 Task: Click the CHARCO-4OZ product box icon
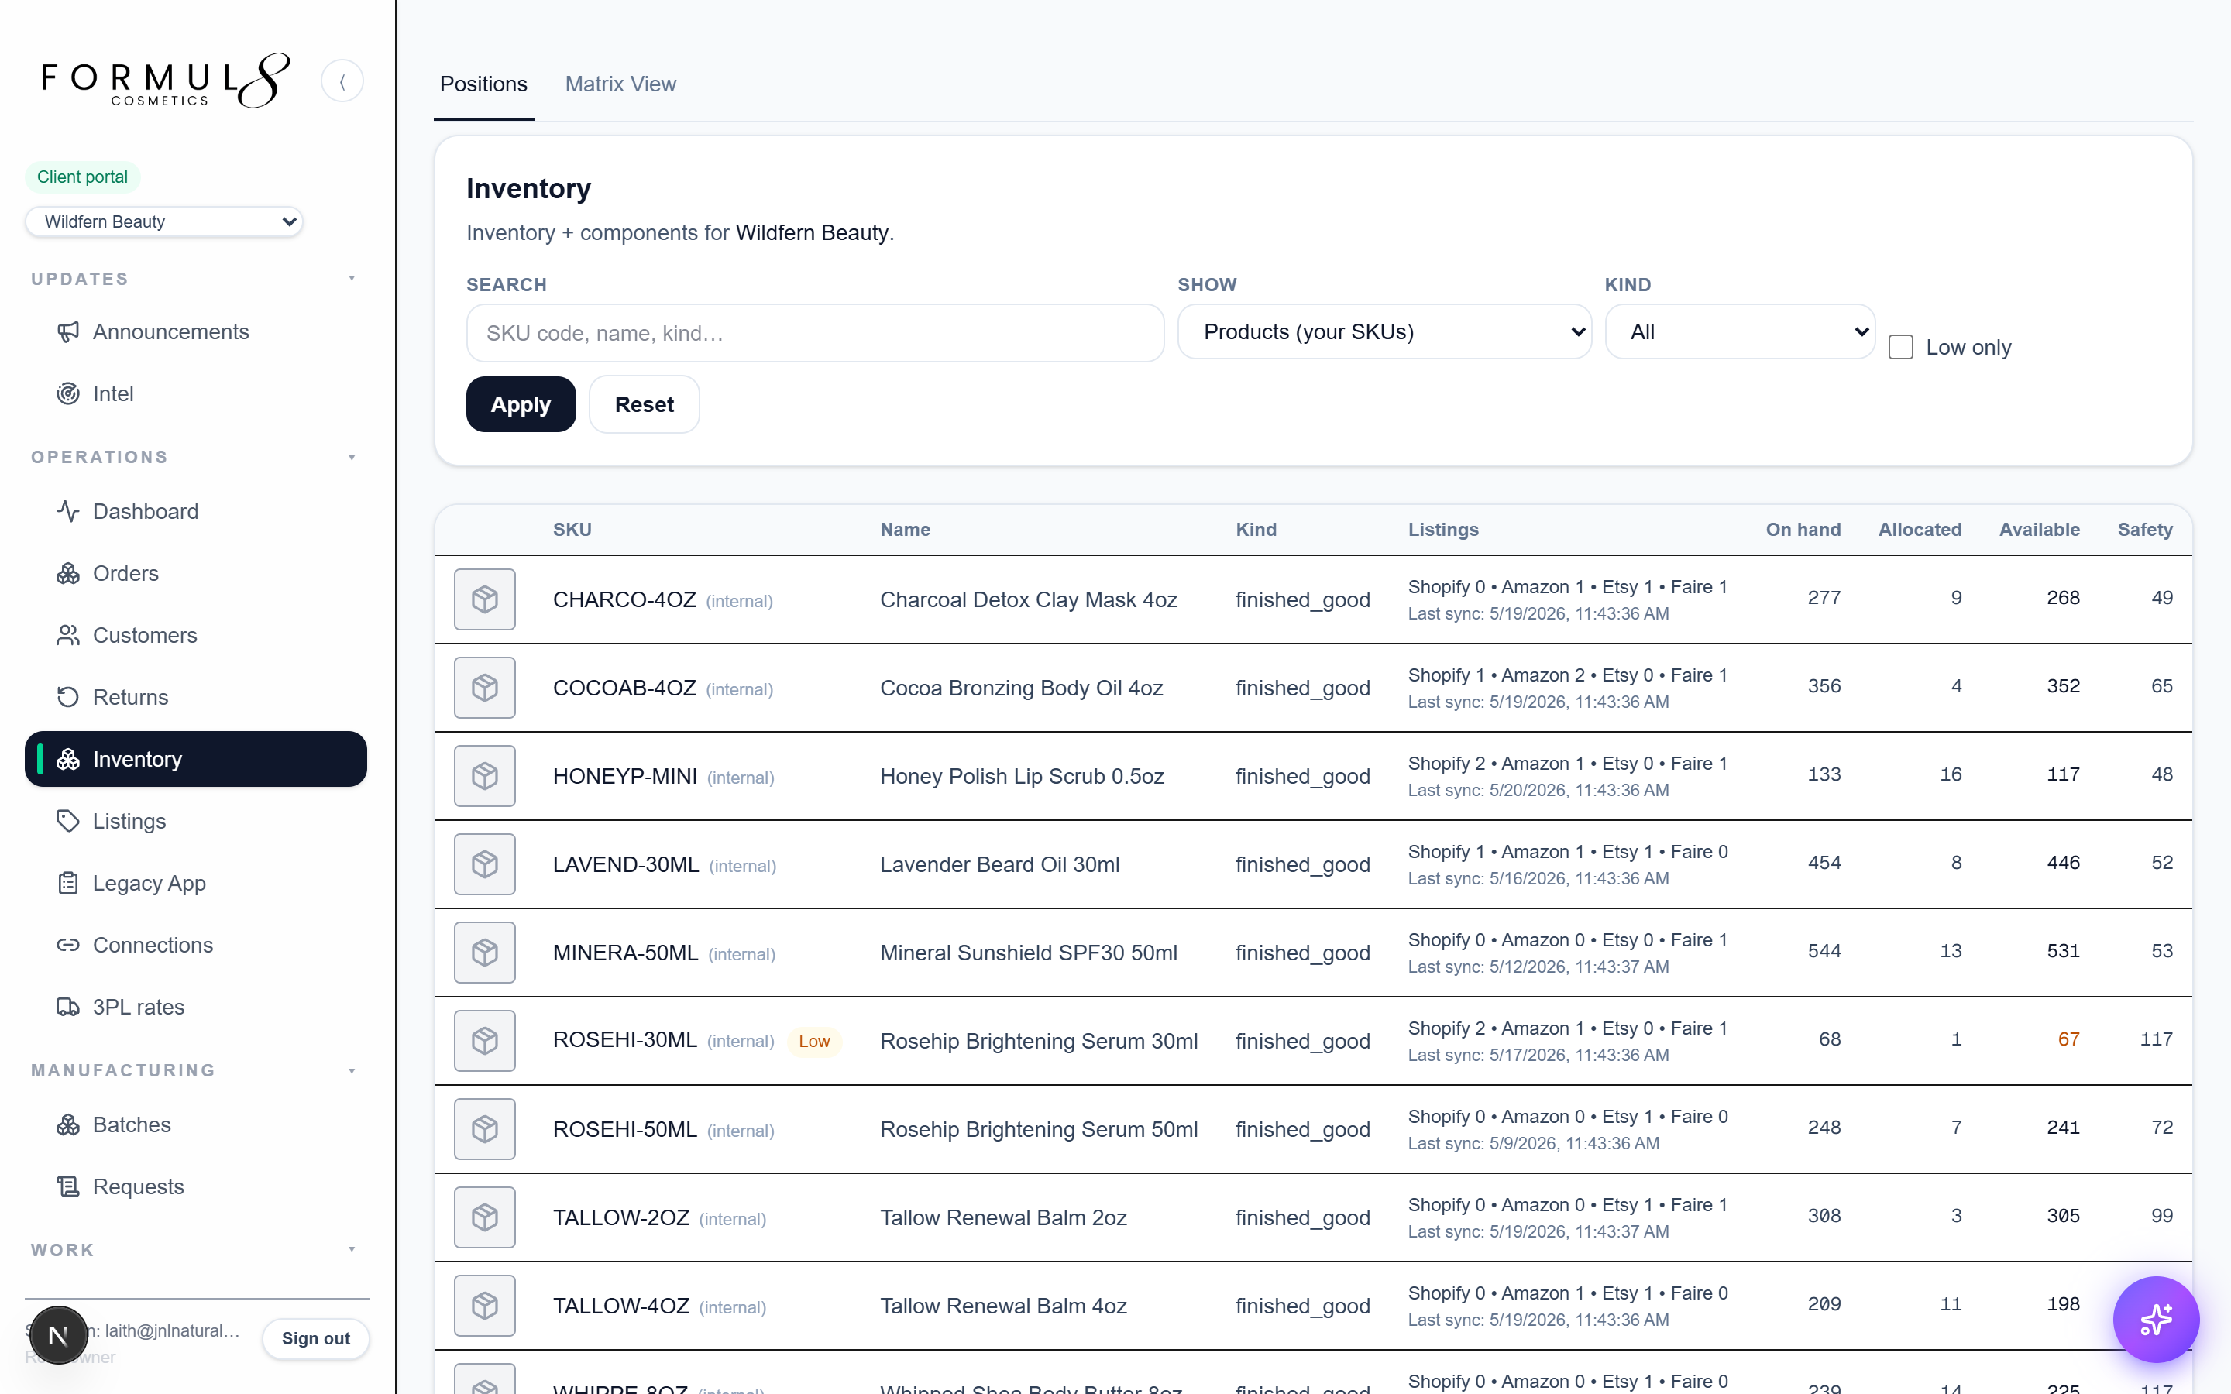tap(485, 599)
